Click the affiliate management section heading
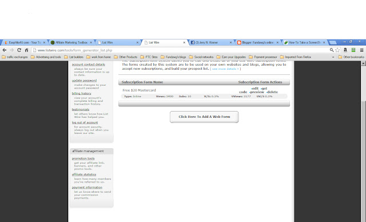Viewport: 366px width, 222px height. (x=87, y=151)
